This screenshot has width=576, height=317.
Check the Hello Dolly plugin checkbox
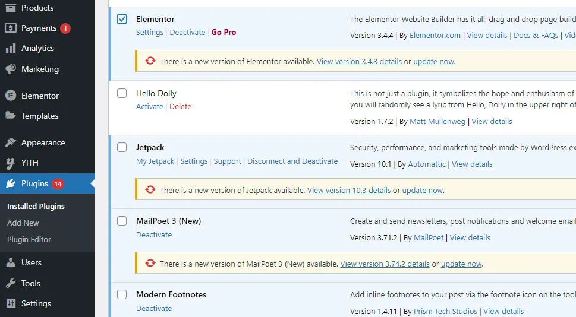coord(122,93)
